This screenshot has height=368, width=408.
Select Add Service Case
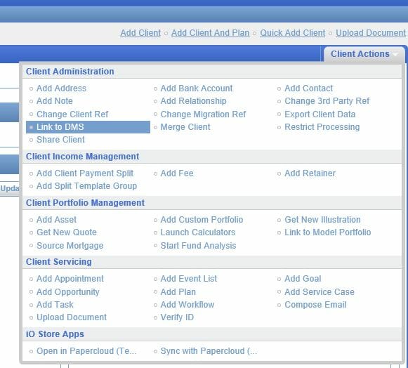click(320, 292)
